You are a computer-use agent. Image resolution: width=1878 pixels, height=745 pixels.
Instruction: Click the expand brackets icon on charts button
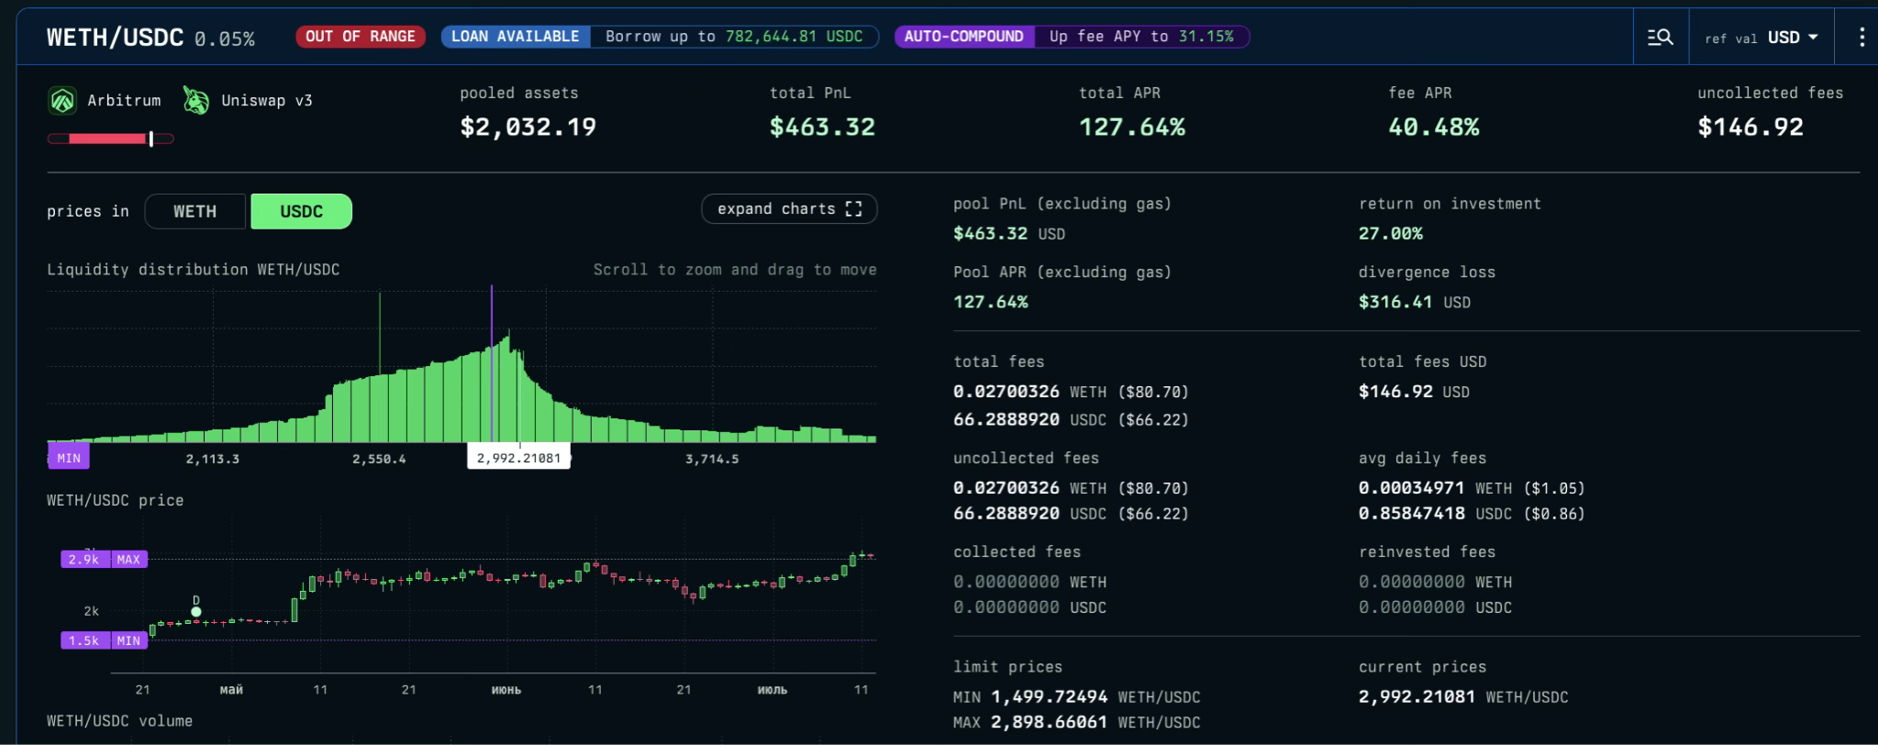pos(854,209)
